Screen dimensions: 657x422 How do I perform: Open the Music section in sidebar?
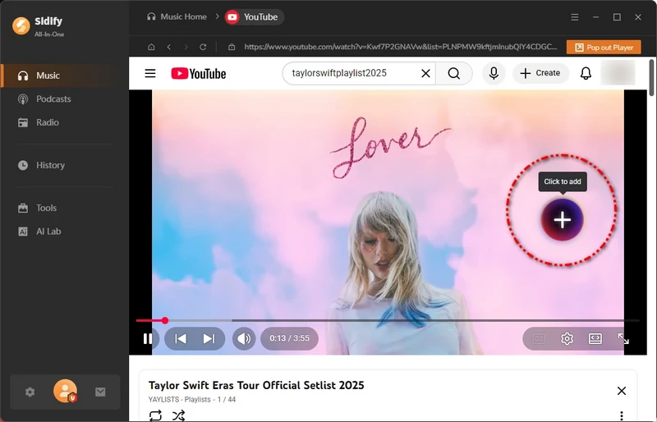coord(65,76)
